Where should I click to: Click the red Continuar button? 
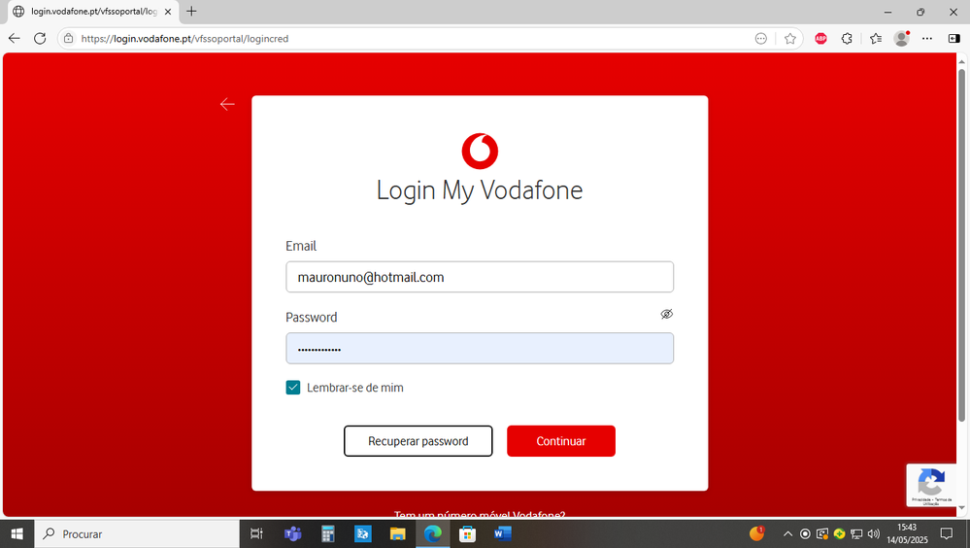(561, 441)
